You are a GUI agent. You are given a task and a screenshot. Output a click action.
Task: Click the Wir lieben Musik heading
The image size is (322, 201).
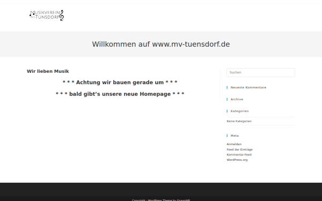(x=48, y=71)
